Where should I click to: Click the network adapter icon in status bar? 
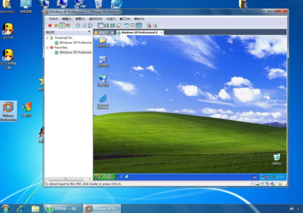[x=267, y=183]
